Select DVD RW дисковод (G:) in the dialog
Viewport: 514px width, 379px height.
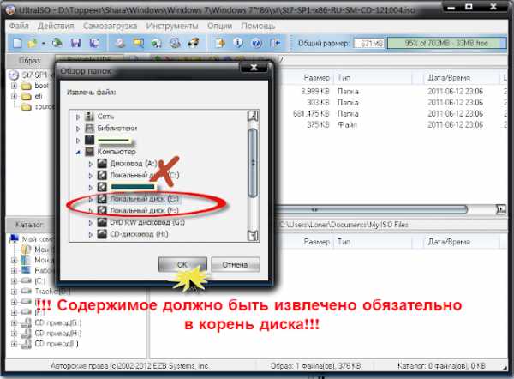tap(147, 222)
